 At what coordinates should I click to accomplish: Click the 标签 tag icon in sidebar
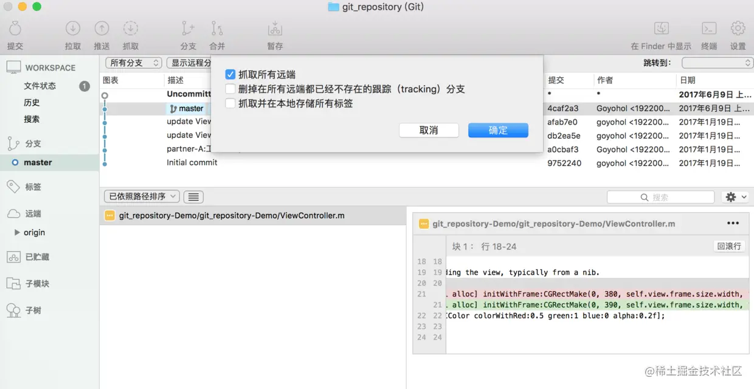[13, 187]
